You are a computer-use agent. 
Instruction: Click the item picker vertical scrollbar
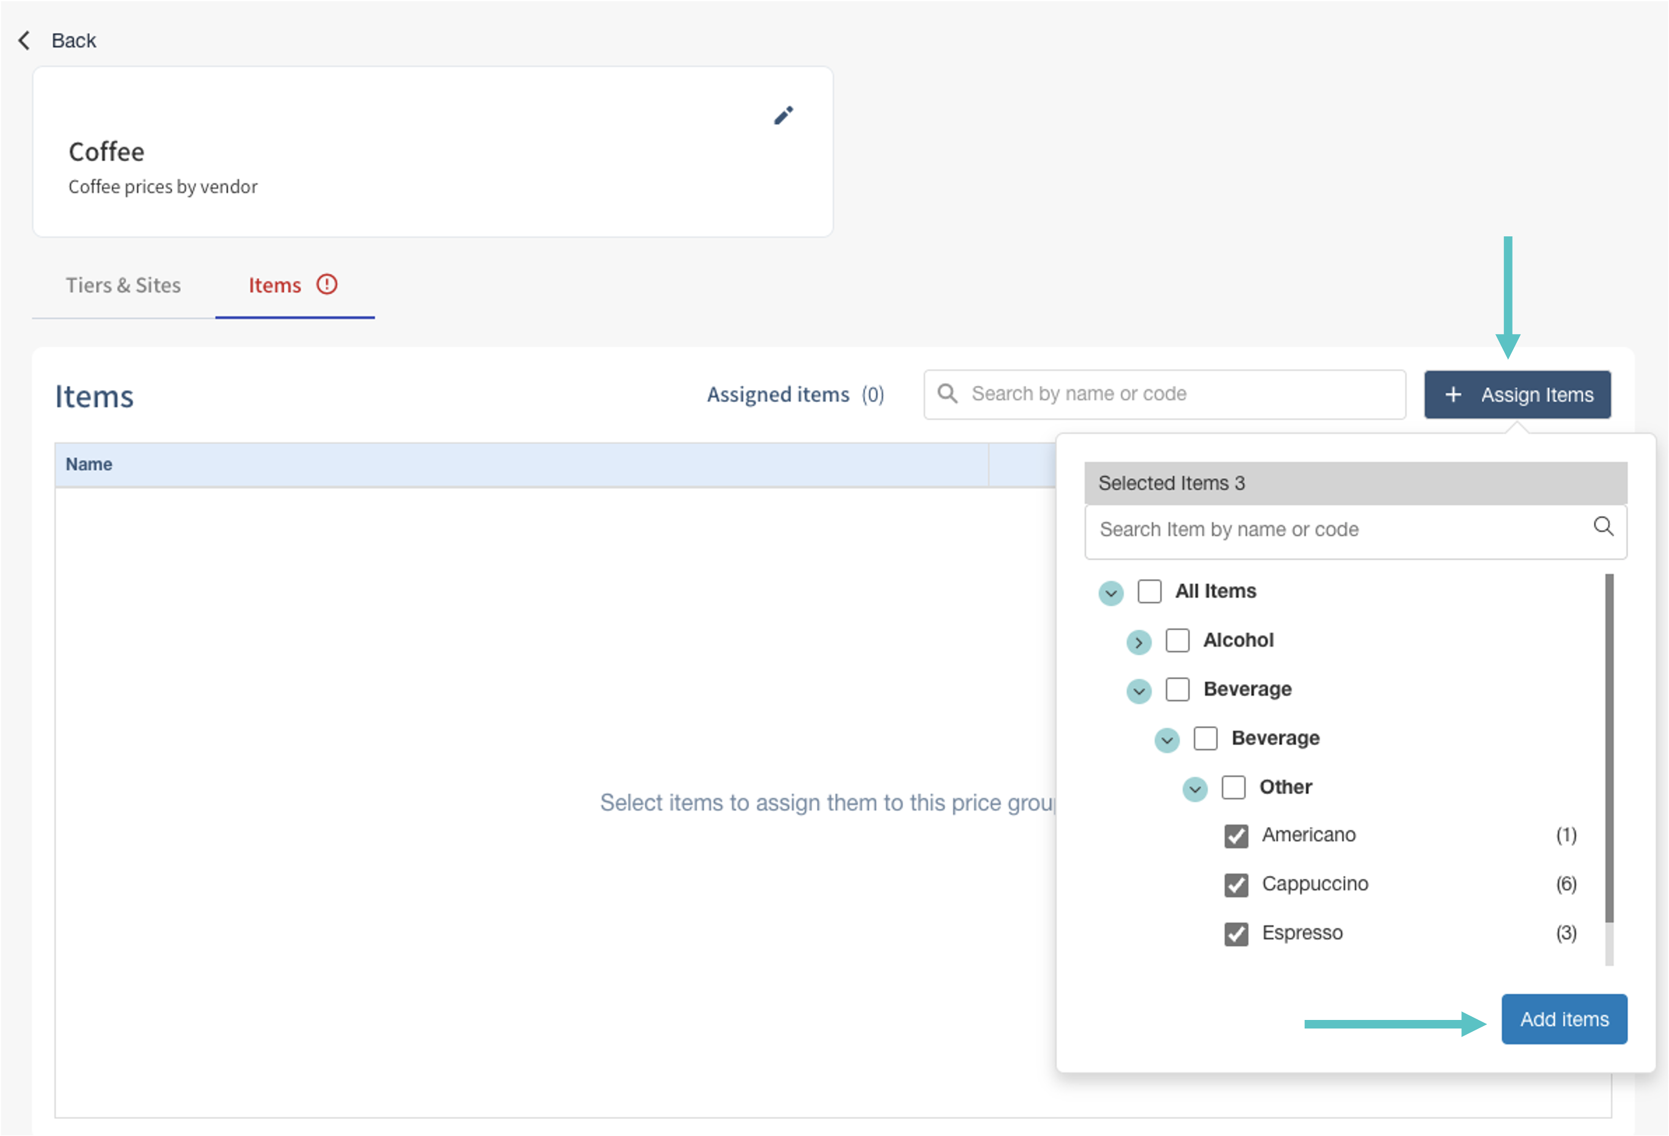click(x=1608, y=746)
